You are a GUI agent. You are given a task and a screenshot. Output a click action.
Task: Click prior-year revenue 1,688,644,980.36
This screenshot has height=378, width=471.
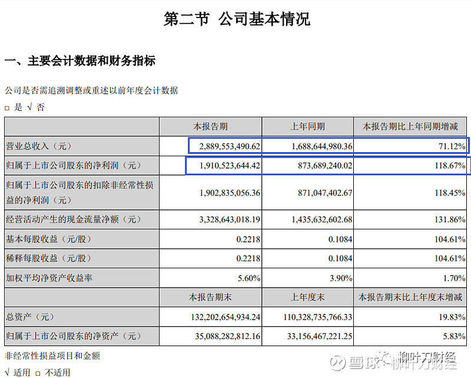322,146
